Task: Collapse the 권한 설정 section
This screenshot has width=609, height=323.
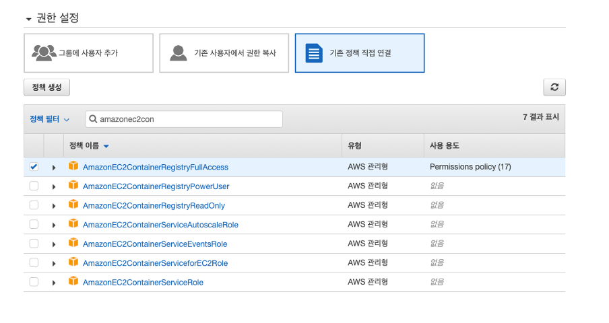Action: coord(29,19)
